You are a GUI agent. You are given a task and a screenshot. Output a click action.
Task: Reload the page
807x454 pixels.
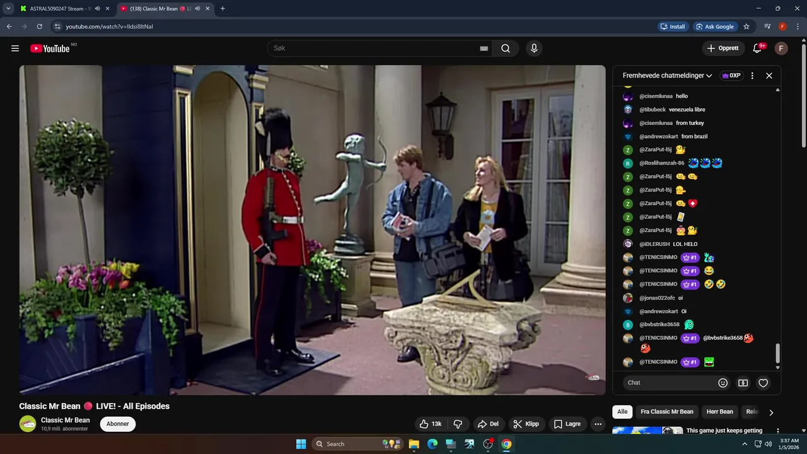[x=39, y=26]
